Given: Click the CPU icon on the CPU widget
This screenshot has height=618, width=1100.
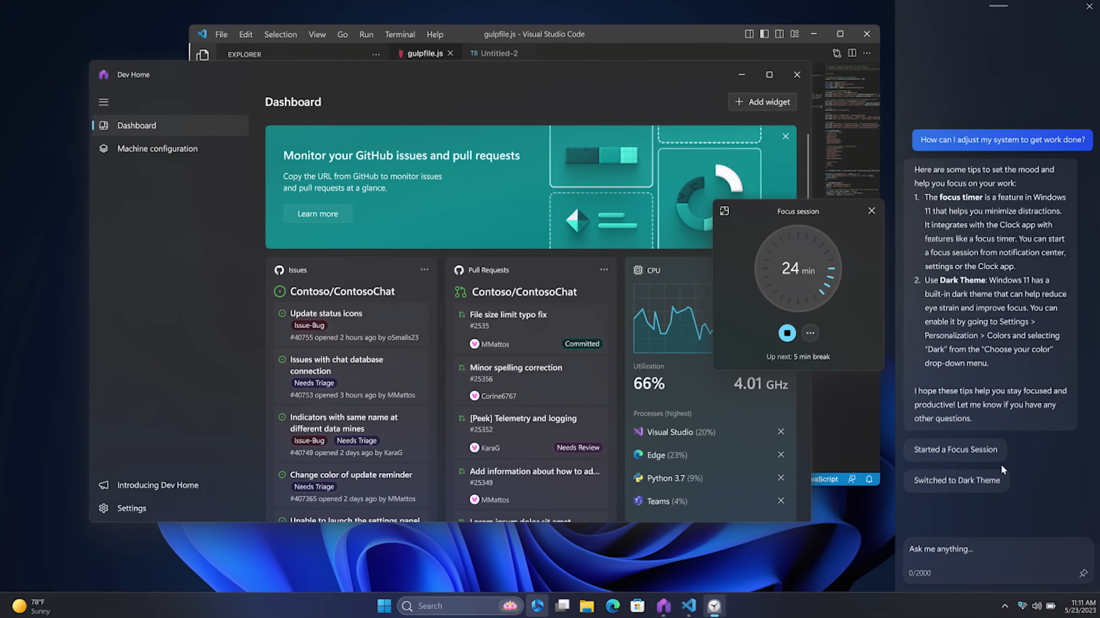Looking at the screenshot, I should coord(637,269).
